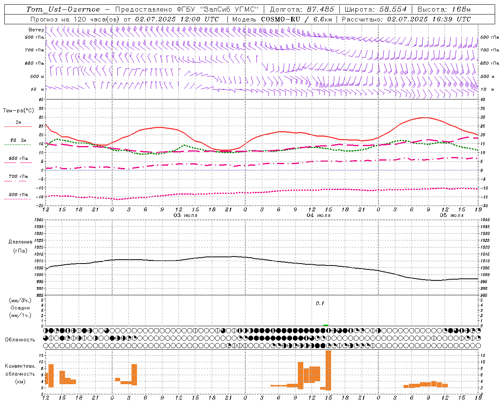Click the 'Рассчитано: 02.07.2025 16:39 UTC' text

pyautogui.click(x=406, y=19)
